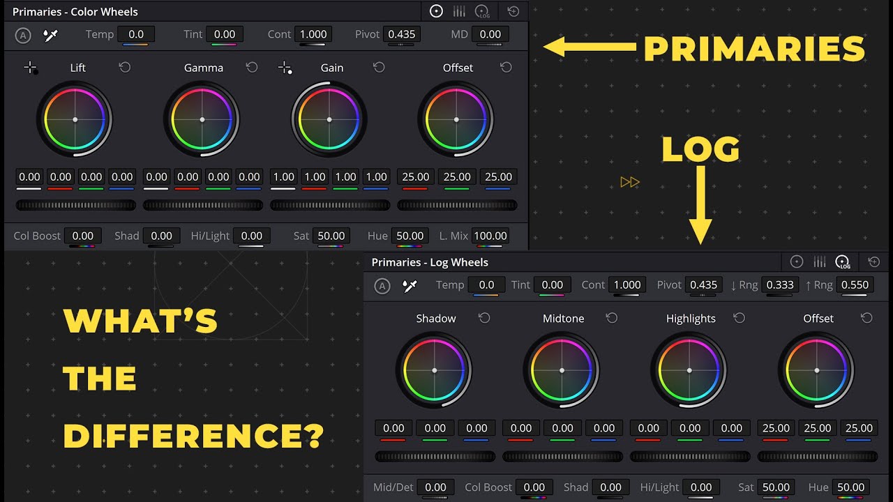Click the Gain master wheel slider

click(x=330, y=205)
